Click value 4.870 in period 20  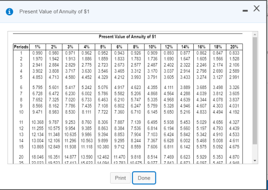[x=234, y=157]
